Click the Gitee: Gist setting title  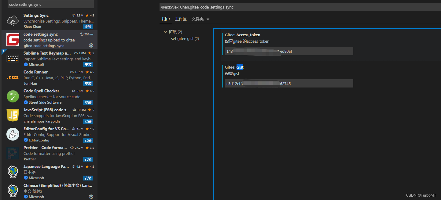tap(234, 67)
